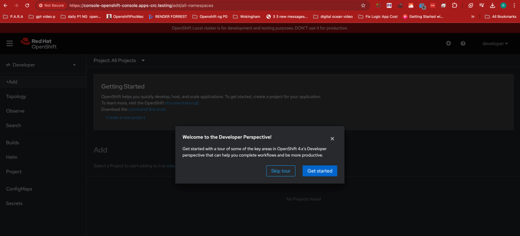Click the plus import icon in header

[x=448, y=43]
